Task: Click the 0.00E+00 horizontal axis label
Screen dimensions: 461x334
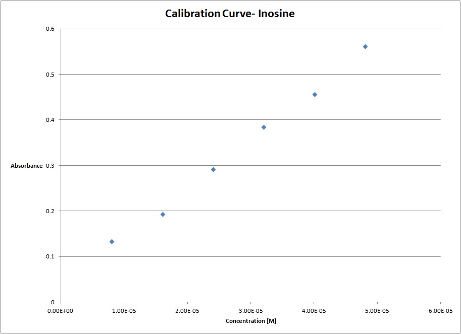Action: click(x=61, y=311)
